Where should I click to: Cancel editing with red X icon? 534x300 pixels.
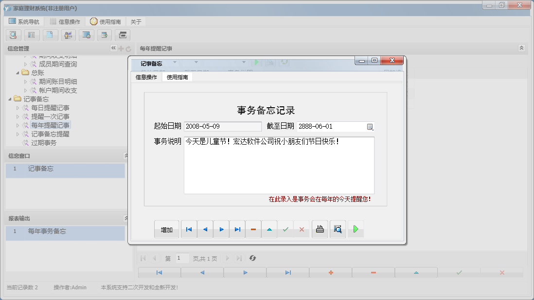[302, 229]
